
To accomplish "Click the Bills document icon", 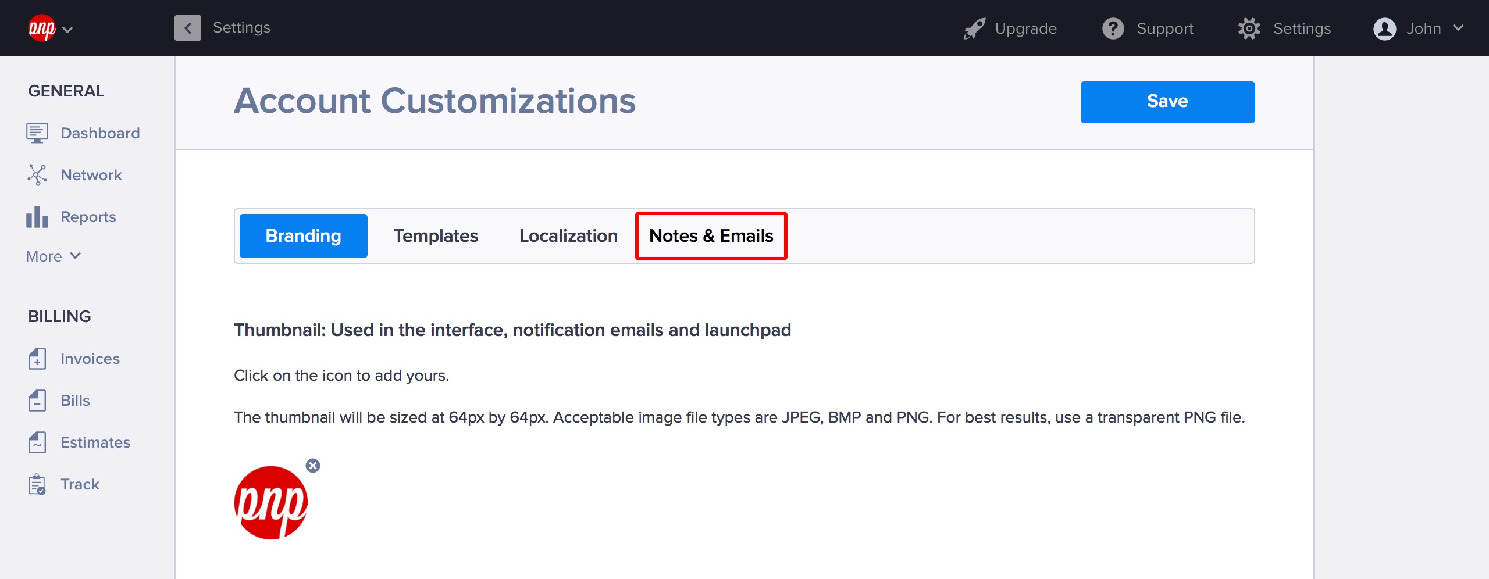I will pyautogui.click(x=37, y=401).
